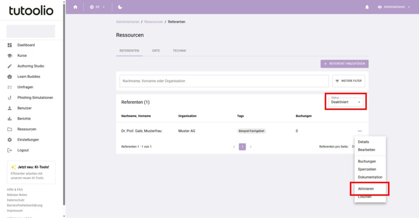Click the Logout exit icon
The width and height of the screenshot is (419, 218).
click(x=10, y=150)
